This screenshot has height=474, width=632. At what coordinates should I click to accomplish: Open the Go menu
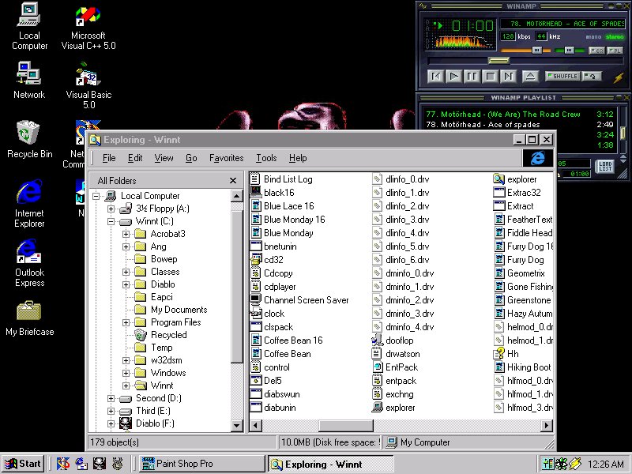pyautogui.click(x=191, y=158)
